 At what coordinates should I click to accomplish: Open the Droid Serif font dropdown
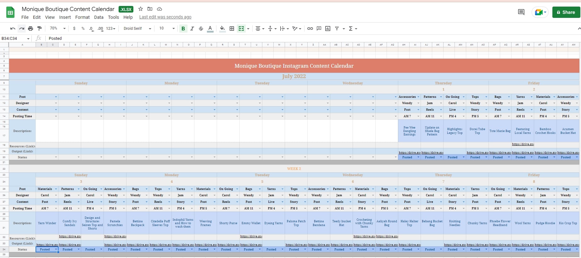pyautogui.click(x=137, y=28)
